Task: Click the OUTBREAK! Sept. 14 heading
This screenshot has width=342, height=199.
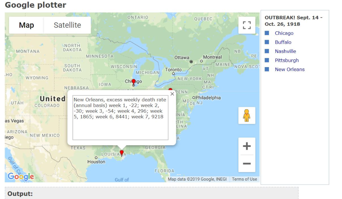Action: click(294, 21)
